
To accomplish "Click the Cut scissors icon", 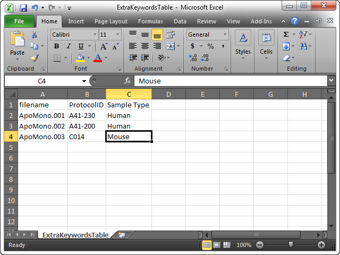I will tap(34, 35).
